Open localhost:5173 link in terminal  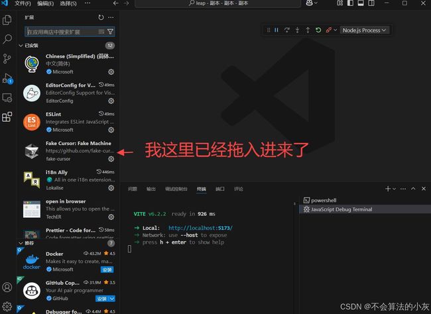[x=200, y=228]
